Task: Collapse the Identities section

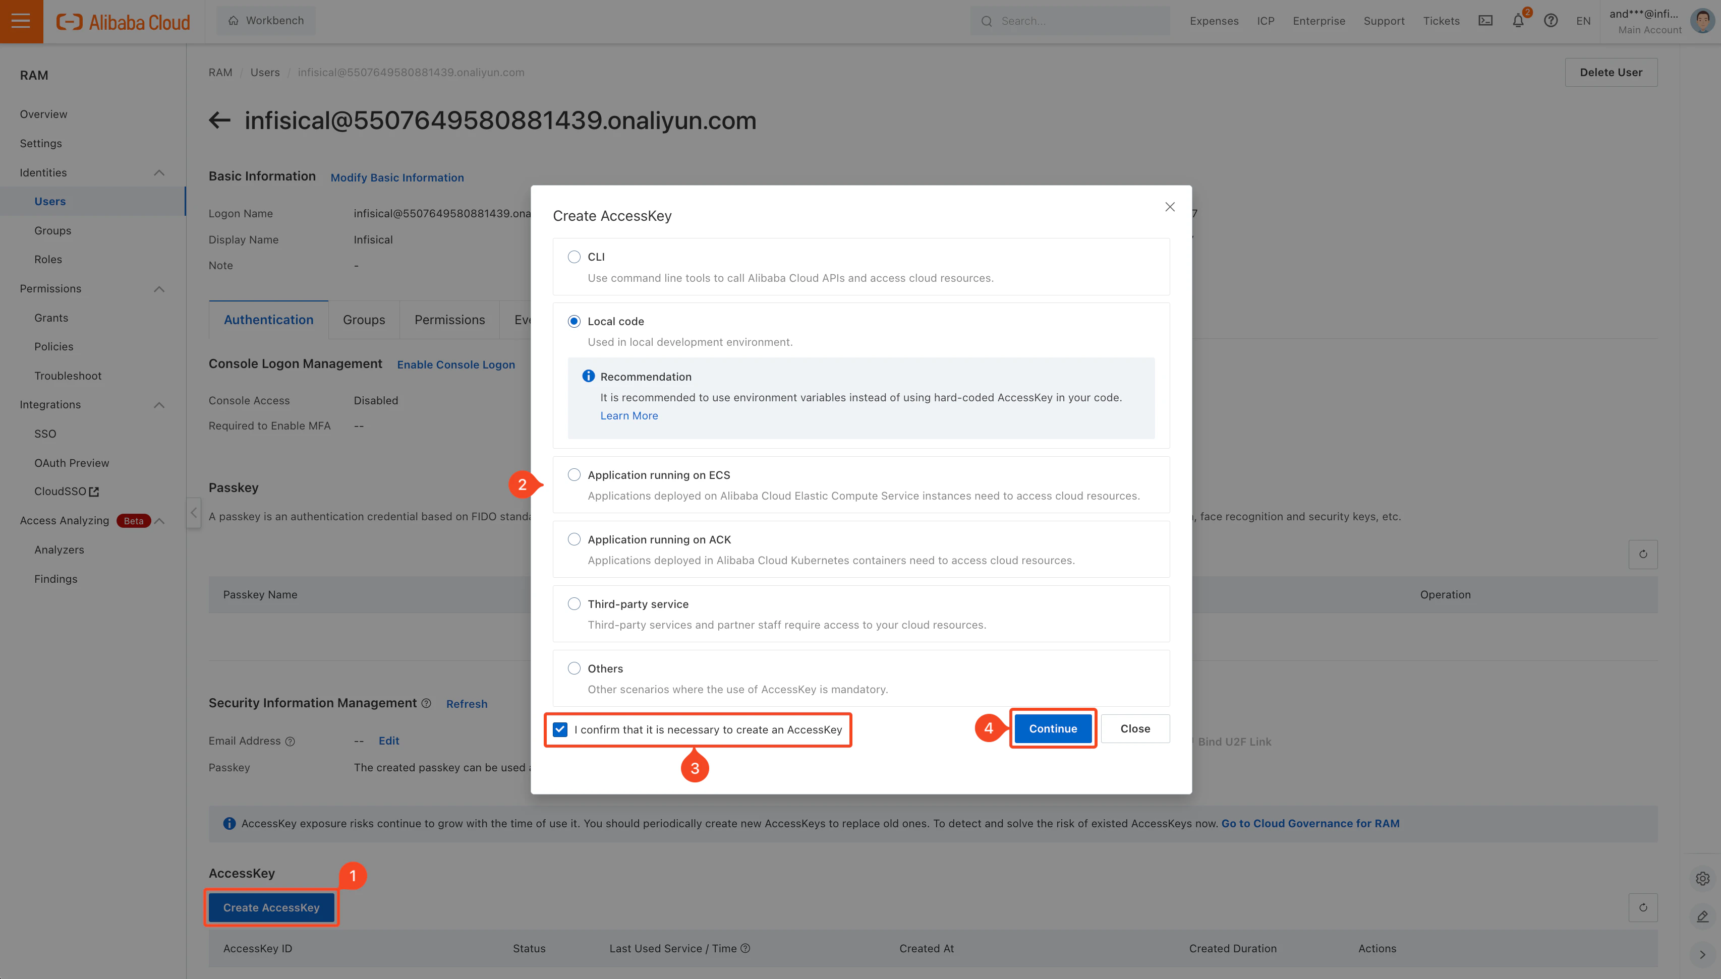Action: (x=159, y=173)
